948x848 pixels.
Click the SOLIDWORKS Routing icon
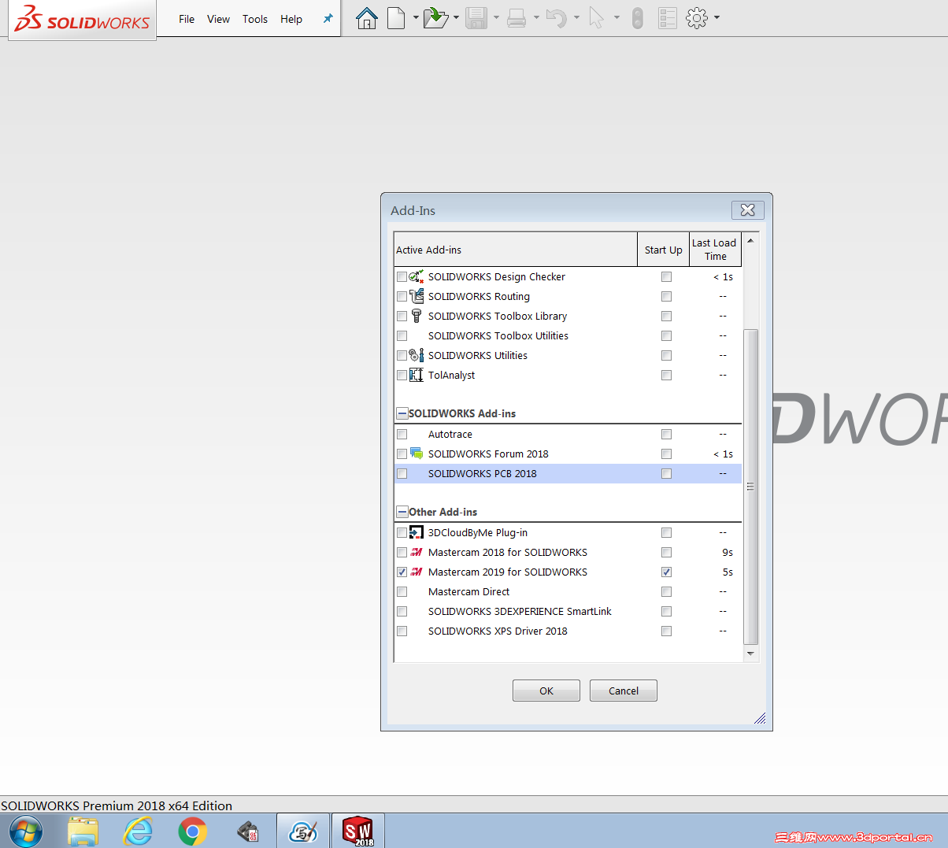pyautogui.click(x=417, y=296)
